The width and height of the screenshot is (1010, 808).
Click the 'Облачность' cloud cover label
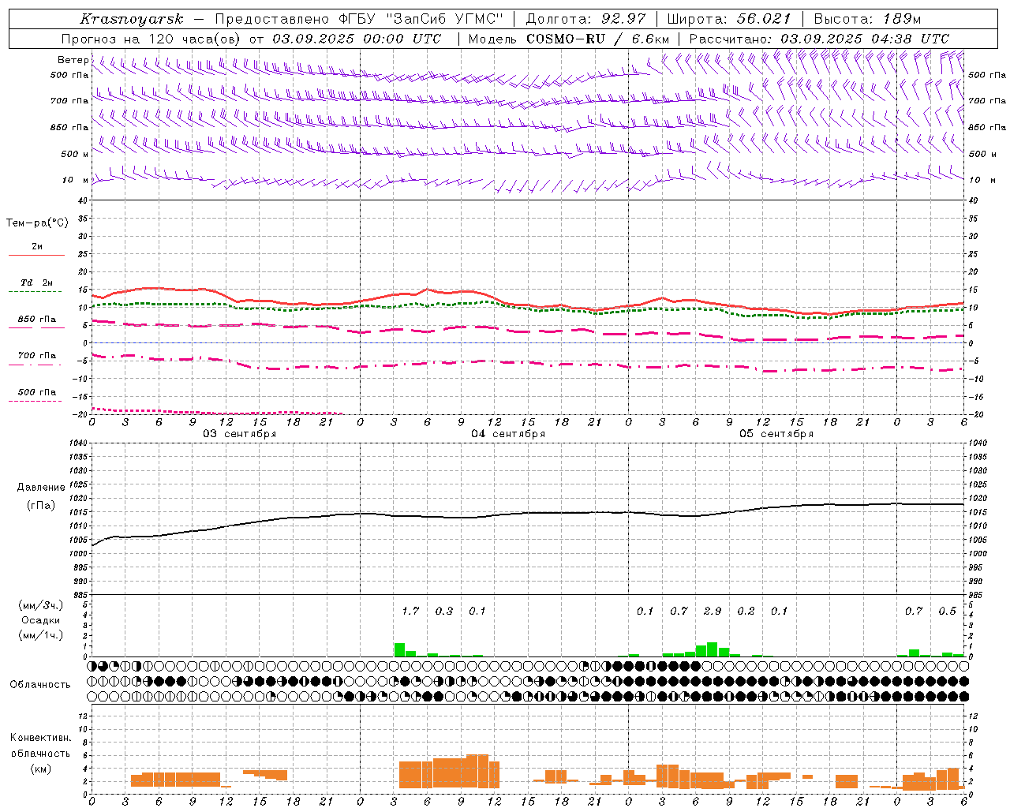pyautogui.click(x=40, y=685)
